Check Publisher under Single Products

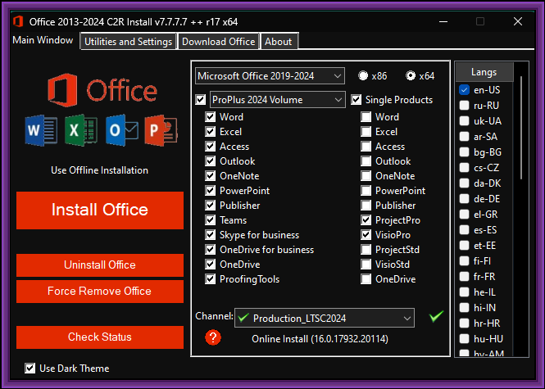(366, 206)
